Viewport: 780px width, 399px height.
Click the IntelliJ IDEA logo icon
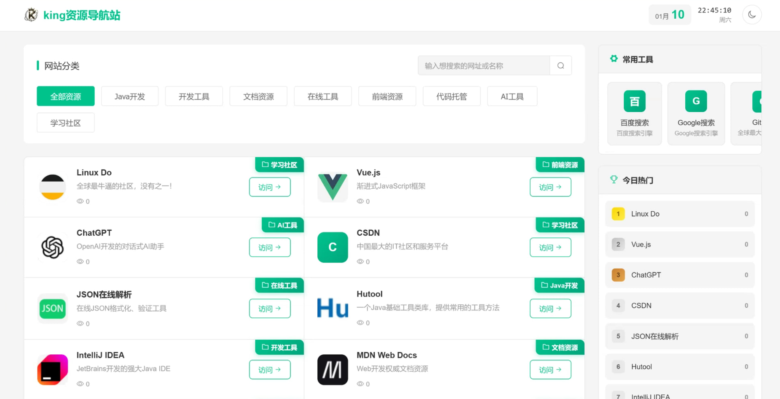[x=52, y=370]
